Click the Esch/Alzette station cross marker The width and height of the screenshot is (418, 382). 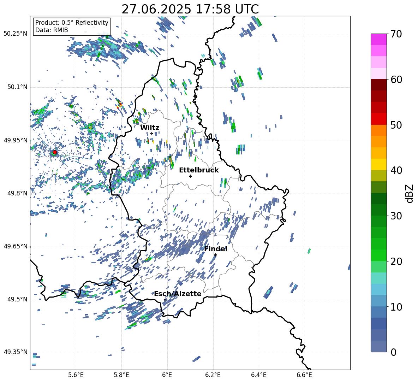pos(165,300)
